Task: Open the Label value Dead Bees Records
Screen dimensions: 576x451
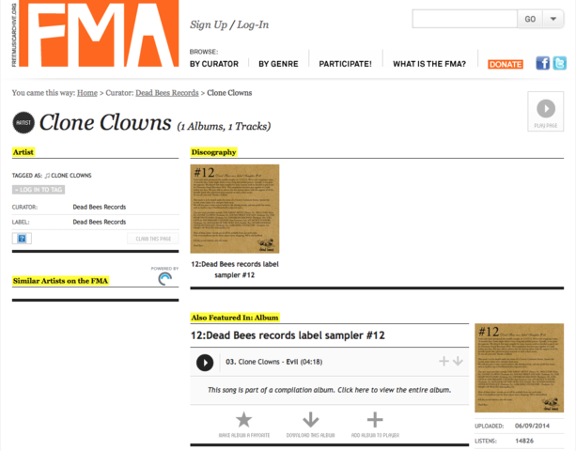Action: 100,222
